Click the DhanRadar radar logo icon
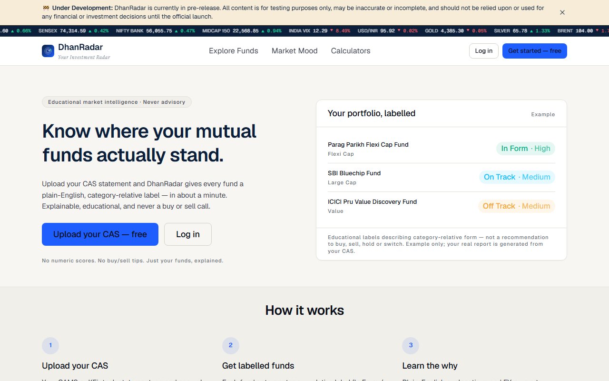This screenshot has height=381, width=609. coord(48,51)
